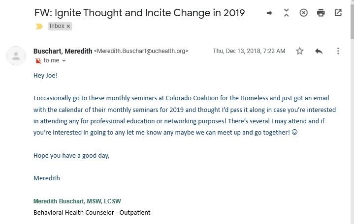Print this email with the printer icon
The image size is (354, 224).
321,13
